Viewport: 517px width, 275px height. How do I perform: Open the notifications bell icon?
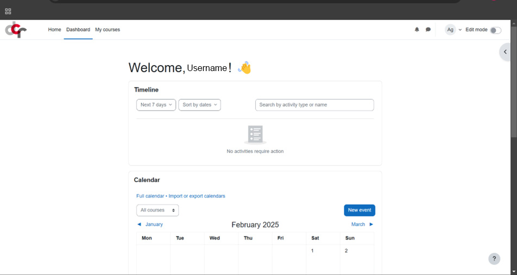(x=417, y=30)
